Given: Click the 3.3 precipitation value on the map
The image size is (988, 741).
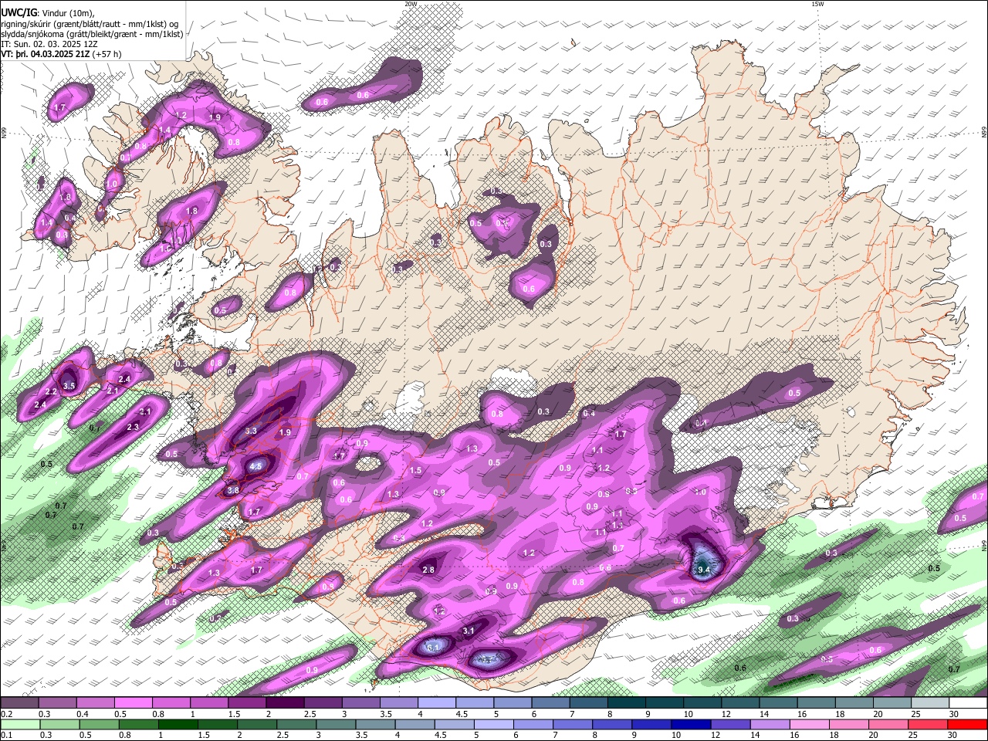Looking at the screenshot, I should click(251, 431).
